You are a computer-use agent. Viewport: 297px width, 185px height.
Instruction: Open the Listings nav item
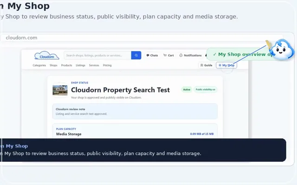tap(80, 65)
